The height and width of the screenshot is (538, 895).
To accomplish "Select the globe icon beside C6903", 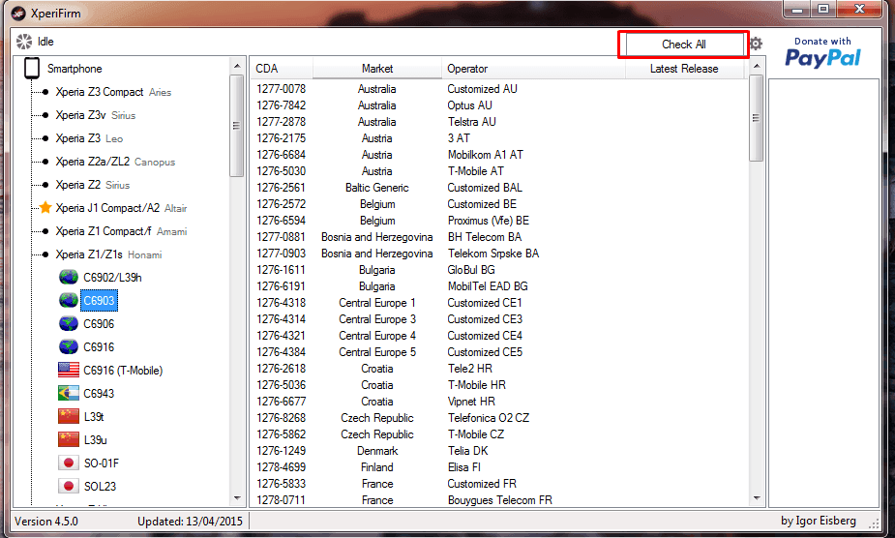I will pos(69,300).
